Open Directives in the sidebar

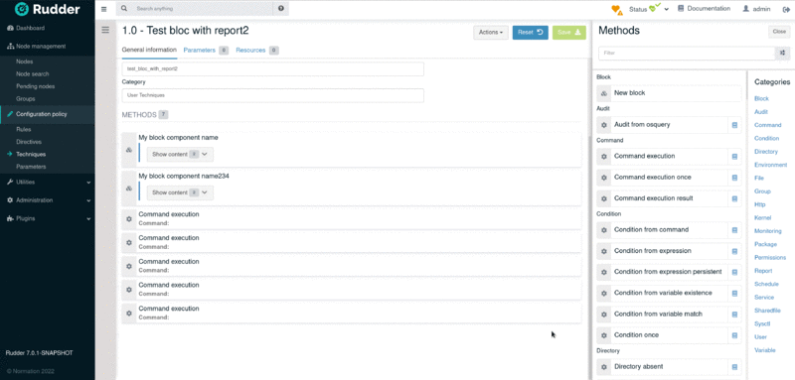(x=29, y=142)
